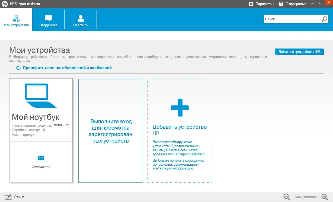Zoom in with the plus magnifier icon
This screenshot has width=333, height=202.
point(325,197)
